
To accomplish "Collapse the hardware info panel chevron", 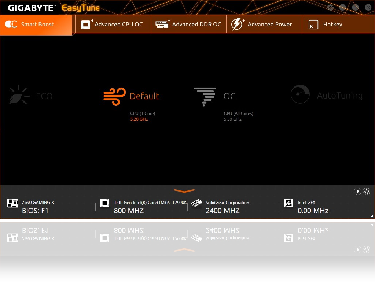I will (x=184, y=191).
